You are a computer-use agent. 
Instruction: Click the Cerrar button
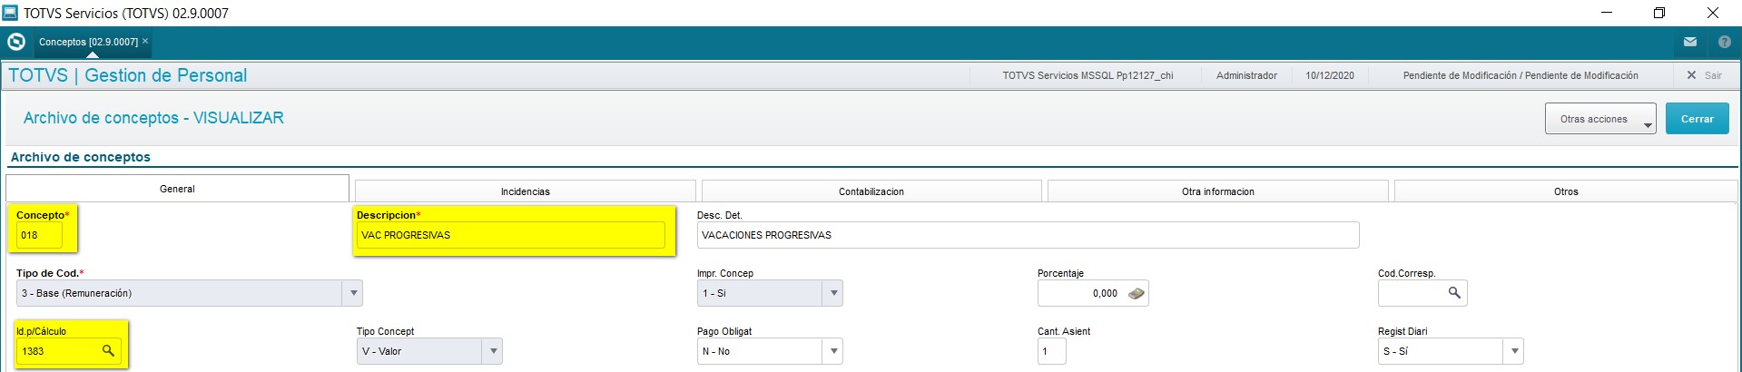(x=1697, y=119)
